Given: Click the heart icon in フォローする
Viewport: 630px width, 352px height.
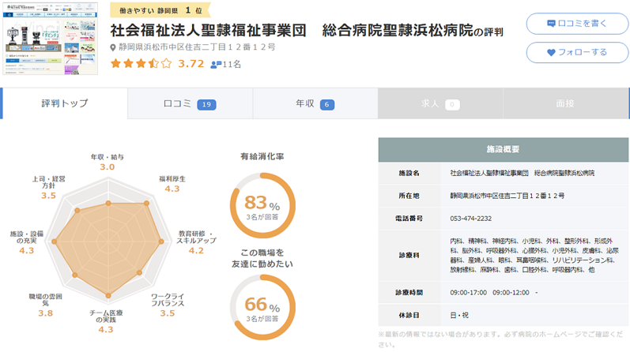Looking at the screenshot, I should (552, 52).
